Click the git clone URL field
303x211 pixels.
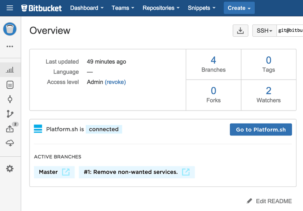click(x=290, y=31)
